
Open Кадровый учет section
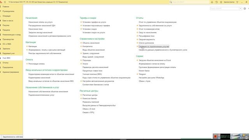click(9, 53)
